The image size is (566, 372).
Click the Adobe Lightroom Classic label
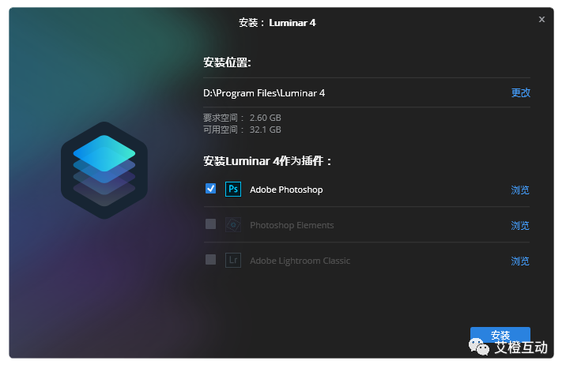[x=300, y=261]
